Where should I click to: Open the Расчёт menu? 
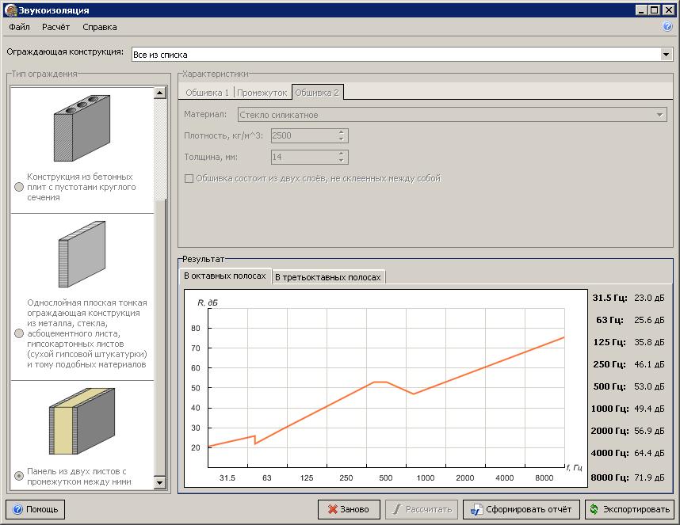[x=56, y=27]
